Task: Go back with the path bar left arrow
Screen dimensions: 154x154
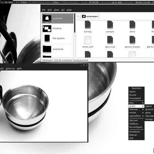Action: pos(78,16)
